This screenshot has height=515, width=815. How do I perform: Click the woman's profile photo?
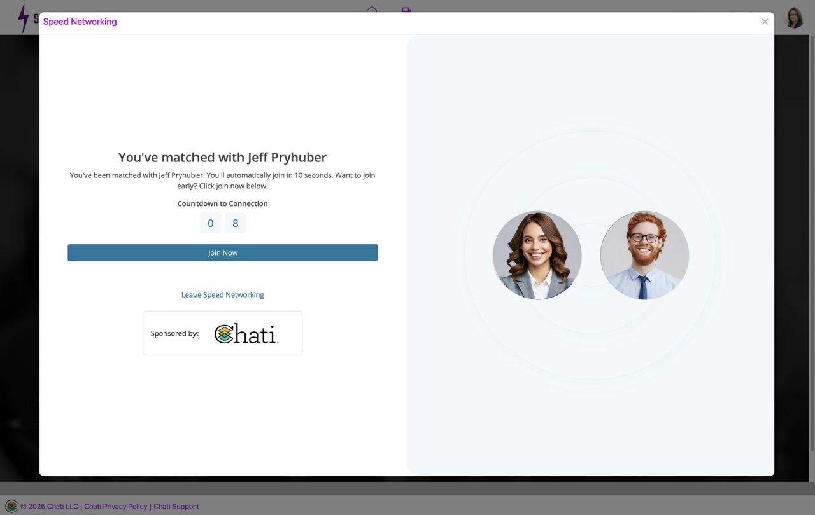537,255
